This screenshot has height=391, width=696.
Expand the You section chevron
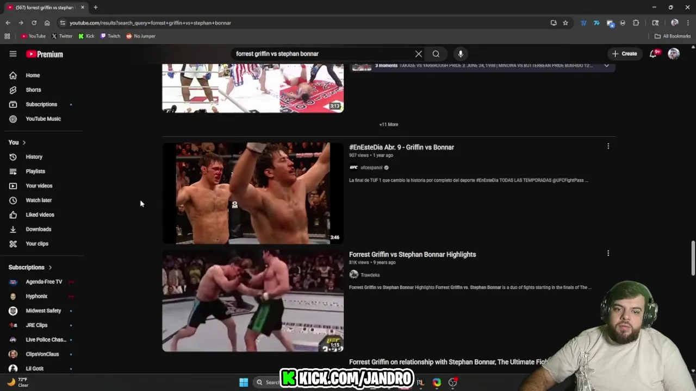click(24, 142)
